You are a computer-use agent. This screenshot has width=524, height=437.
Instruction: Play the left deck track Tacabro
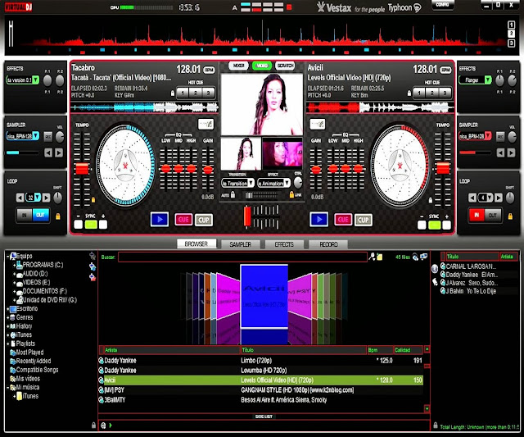click(160, 220)
